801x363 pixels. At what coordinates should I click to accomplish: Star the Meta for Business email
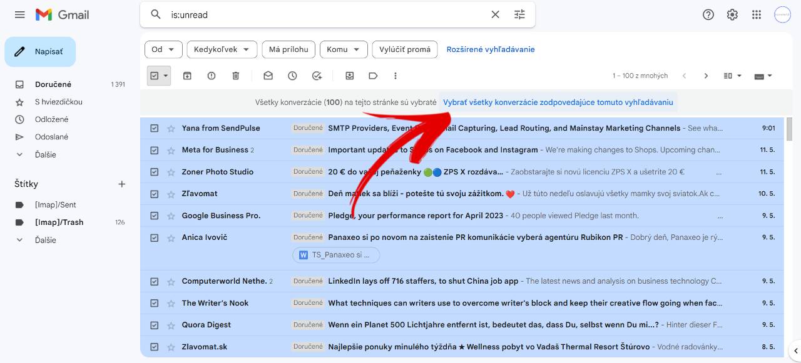click(x=171, y=150)
